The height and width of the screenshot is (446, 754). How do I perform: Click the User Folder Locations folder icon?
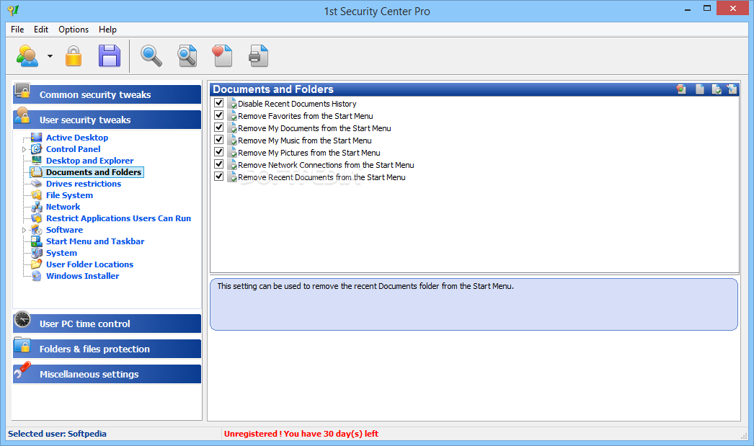tap(37, 264)
